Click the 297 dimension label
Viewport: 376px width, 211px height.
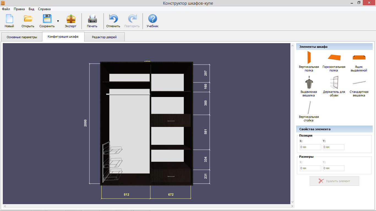(x=206, y=73)
